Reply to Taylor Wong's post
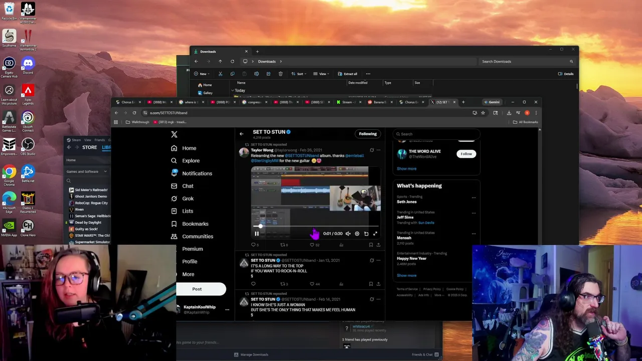This screenshot has width=642, height=361. coord(254,245)
